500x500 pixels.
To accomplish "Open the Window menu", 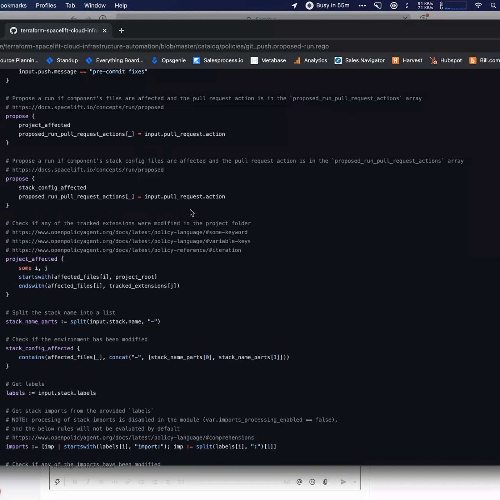I will [x=95, y=5].
